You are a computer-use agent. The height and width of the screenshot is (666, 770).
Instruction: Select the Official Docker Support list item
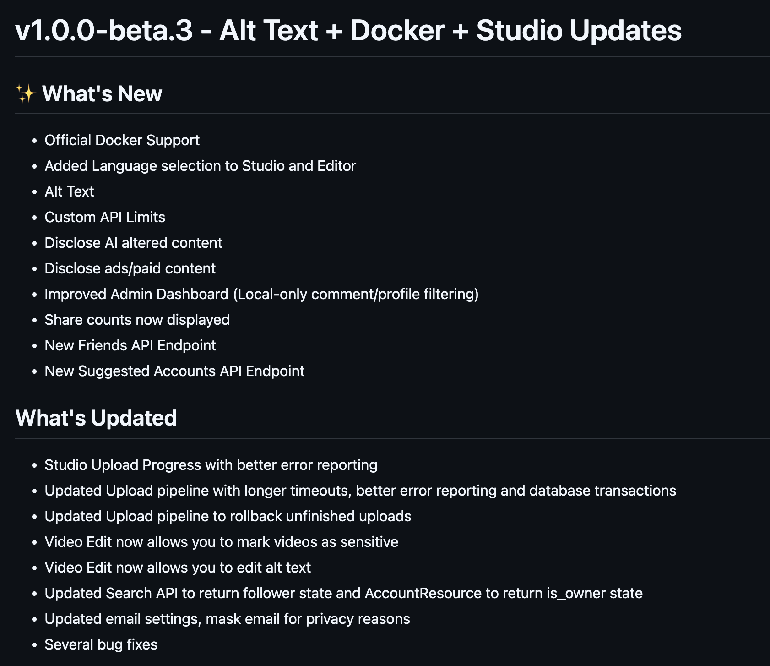click(x=122, y=140)
